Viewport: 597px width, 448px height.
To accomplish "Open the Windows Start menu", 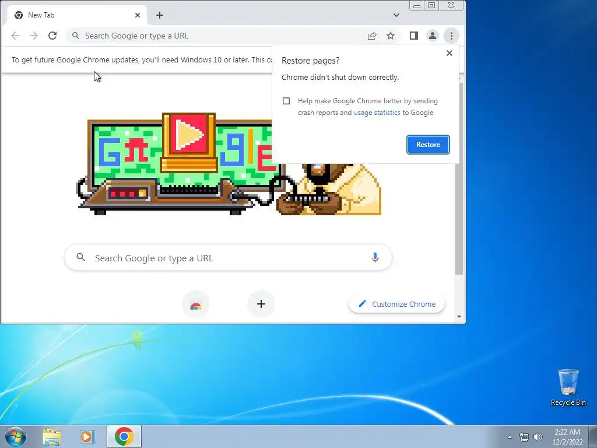I will [15, 436].
